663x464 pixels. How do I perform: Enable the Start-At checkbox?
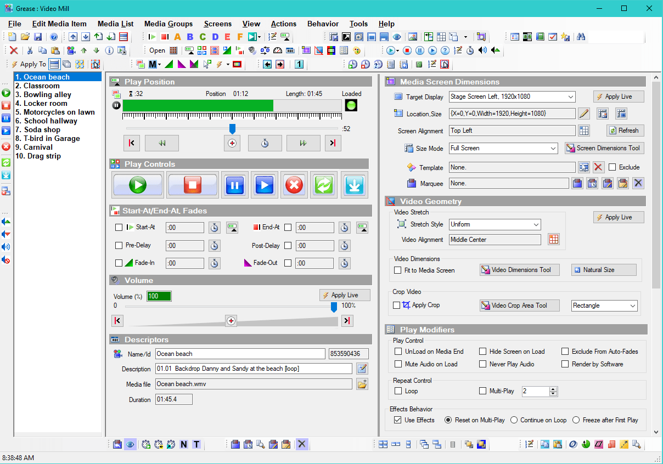[x=119, y=228]
